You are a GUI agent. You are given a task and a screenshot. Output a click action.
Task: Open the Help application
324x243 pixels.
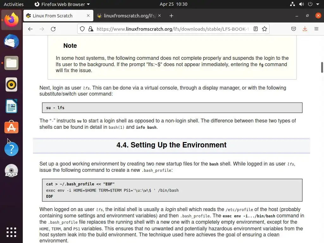pos(11,149)
